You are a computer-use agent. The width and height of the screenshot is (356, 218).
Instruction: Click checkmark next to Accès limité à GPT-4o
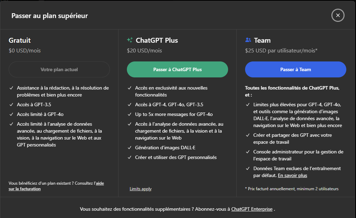[11, 114]
